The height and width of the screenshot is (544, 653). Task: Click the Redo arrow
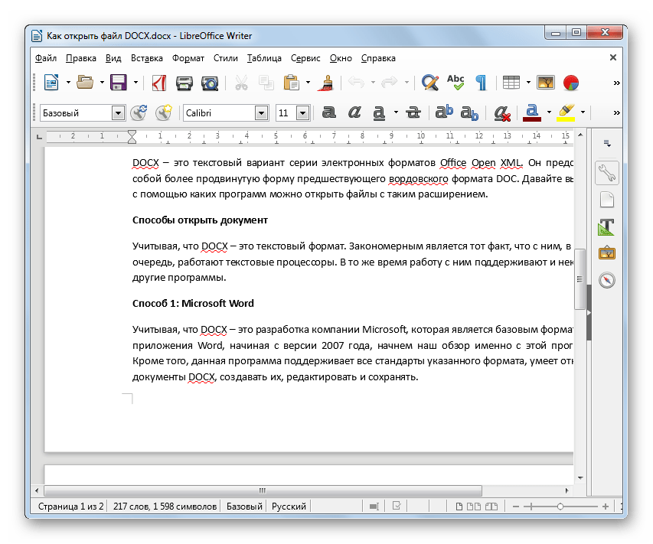coord(390,83)
